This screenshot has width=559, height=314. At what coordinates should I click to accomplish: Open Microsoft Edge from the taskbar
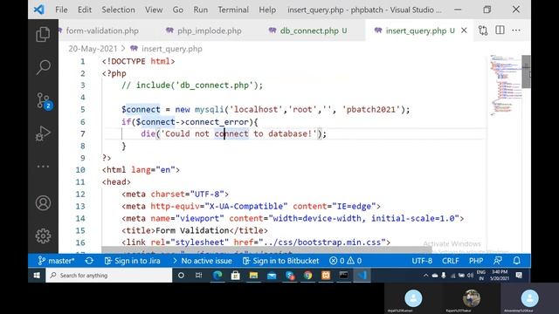tap(217, 276)
